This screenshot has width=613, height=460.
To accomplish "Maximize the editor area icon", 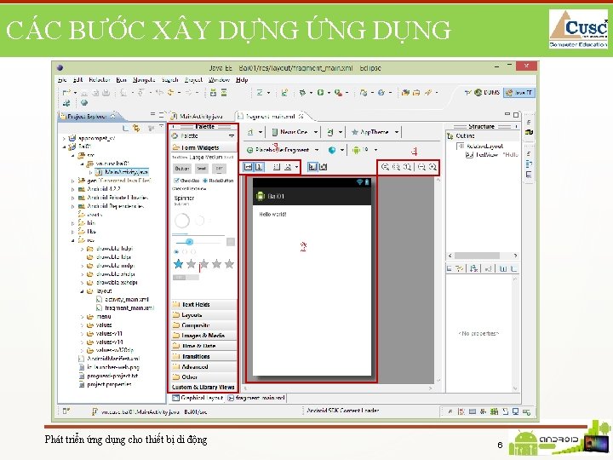I will tap(516, 115).
